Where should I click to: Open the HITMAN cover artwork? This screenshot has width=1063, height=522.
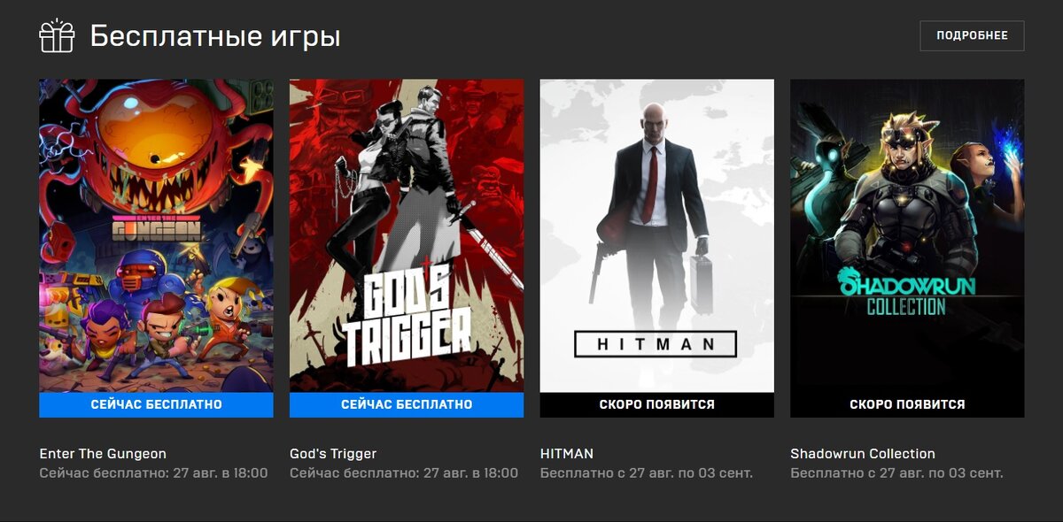[656, 235]
